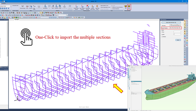Click the stiffener Group icon
This screenshot has width=196, height=111.
click(60, 7)
